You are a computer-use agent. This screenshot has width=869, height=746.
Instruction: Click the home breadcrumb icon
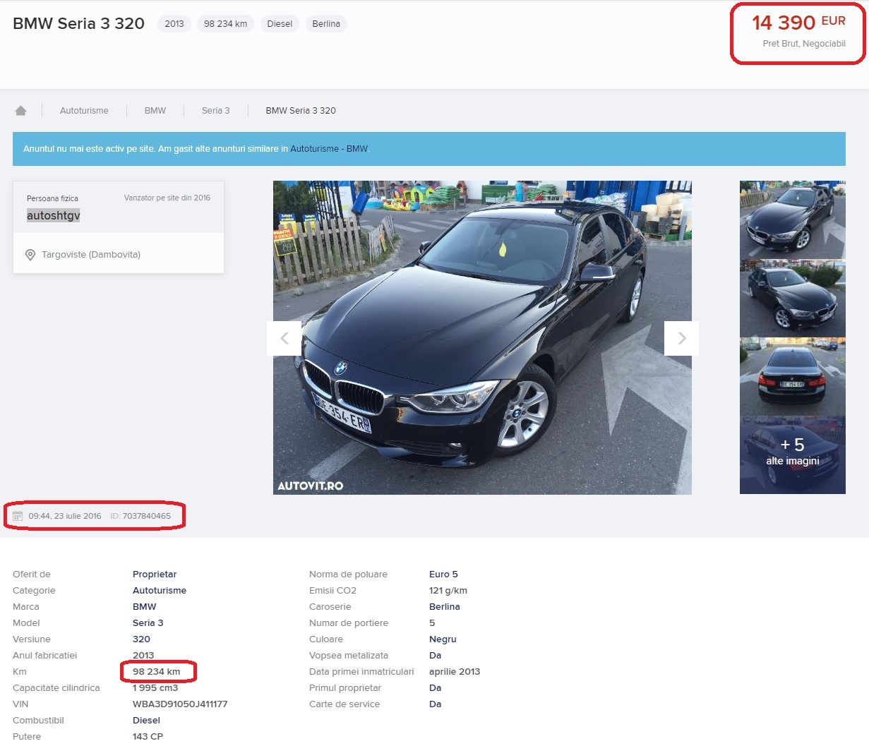coord(20,111)
